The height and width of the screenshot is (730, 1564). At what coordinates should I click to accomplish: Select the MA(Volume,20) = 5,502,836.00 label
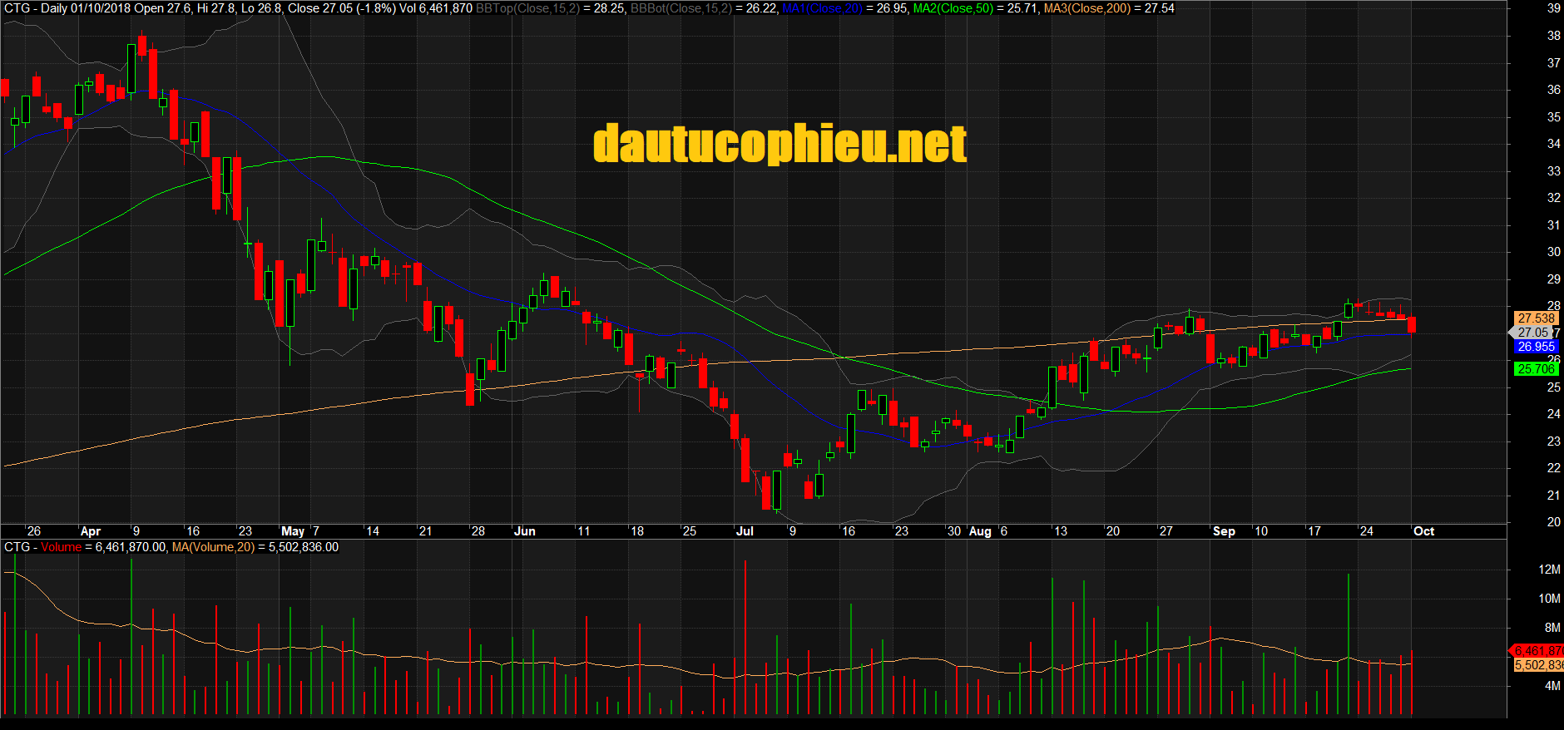pos(255,547)
